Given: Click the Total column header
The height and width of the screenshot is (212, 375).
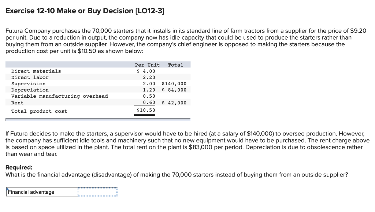Looking at the screenshot, I should click(175, 64).
